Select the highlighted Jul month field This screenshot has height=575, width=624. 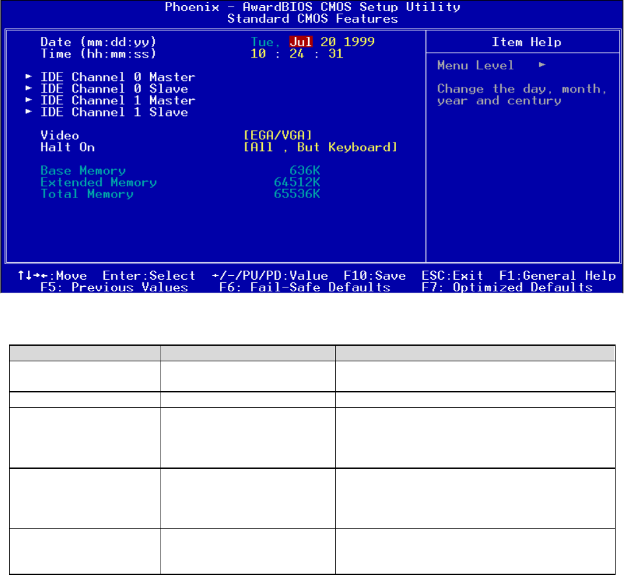coord(301,42)
